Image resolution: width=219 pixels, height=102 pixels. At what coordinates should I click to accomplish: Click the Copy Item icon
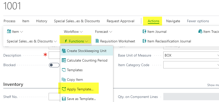coord(64,80)
